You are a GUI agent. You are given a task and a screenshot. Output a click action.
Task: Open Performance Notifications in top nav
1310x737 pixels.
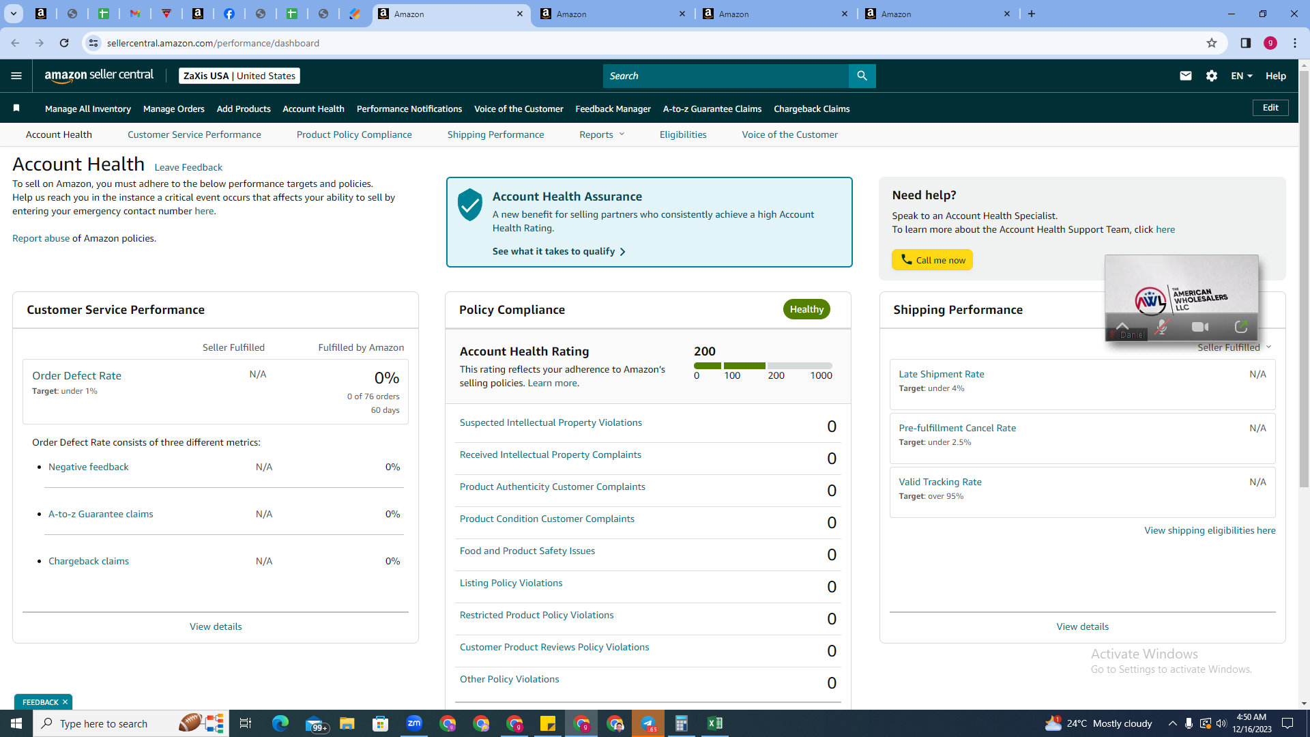click(x=409, y=109)
